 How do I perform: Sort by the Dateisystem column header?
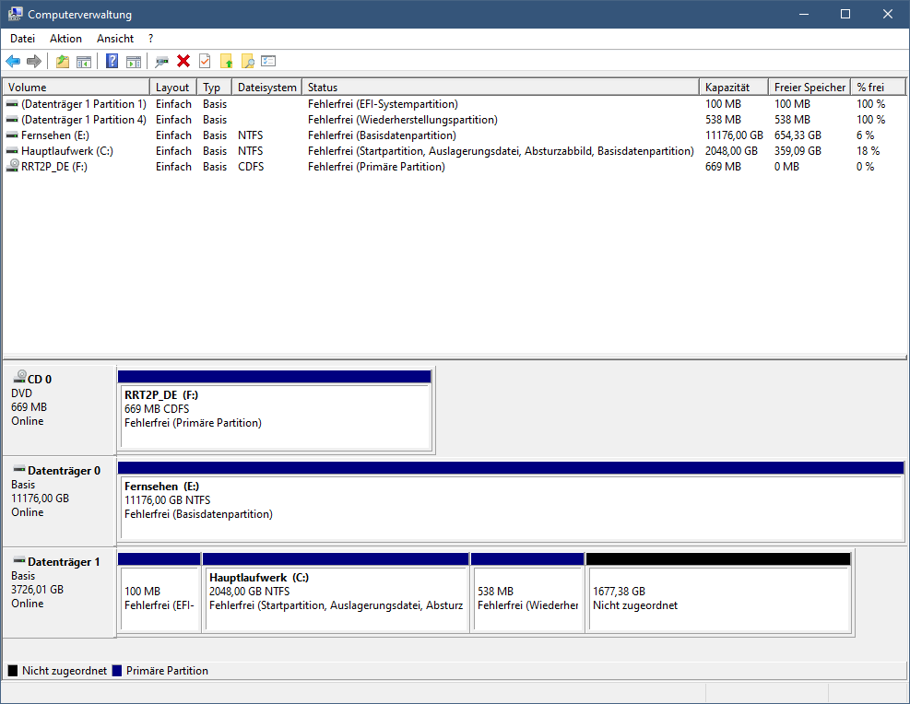(267, 87)
